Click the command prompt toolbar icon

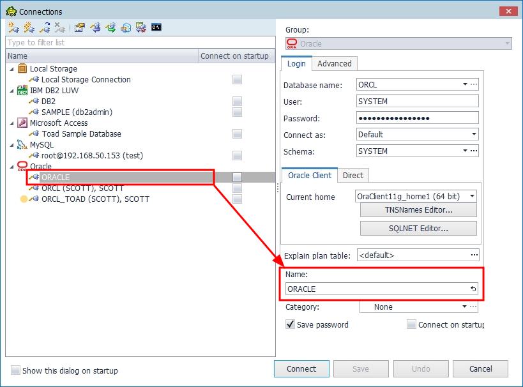point(156,27)
